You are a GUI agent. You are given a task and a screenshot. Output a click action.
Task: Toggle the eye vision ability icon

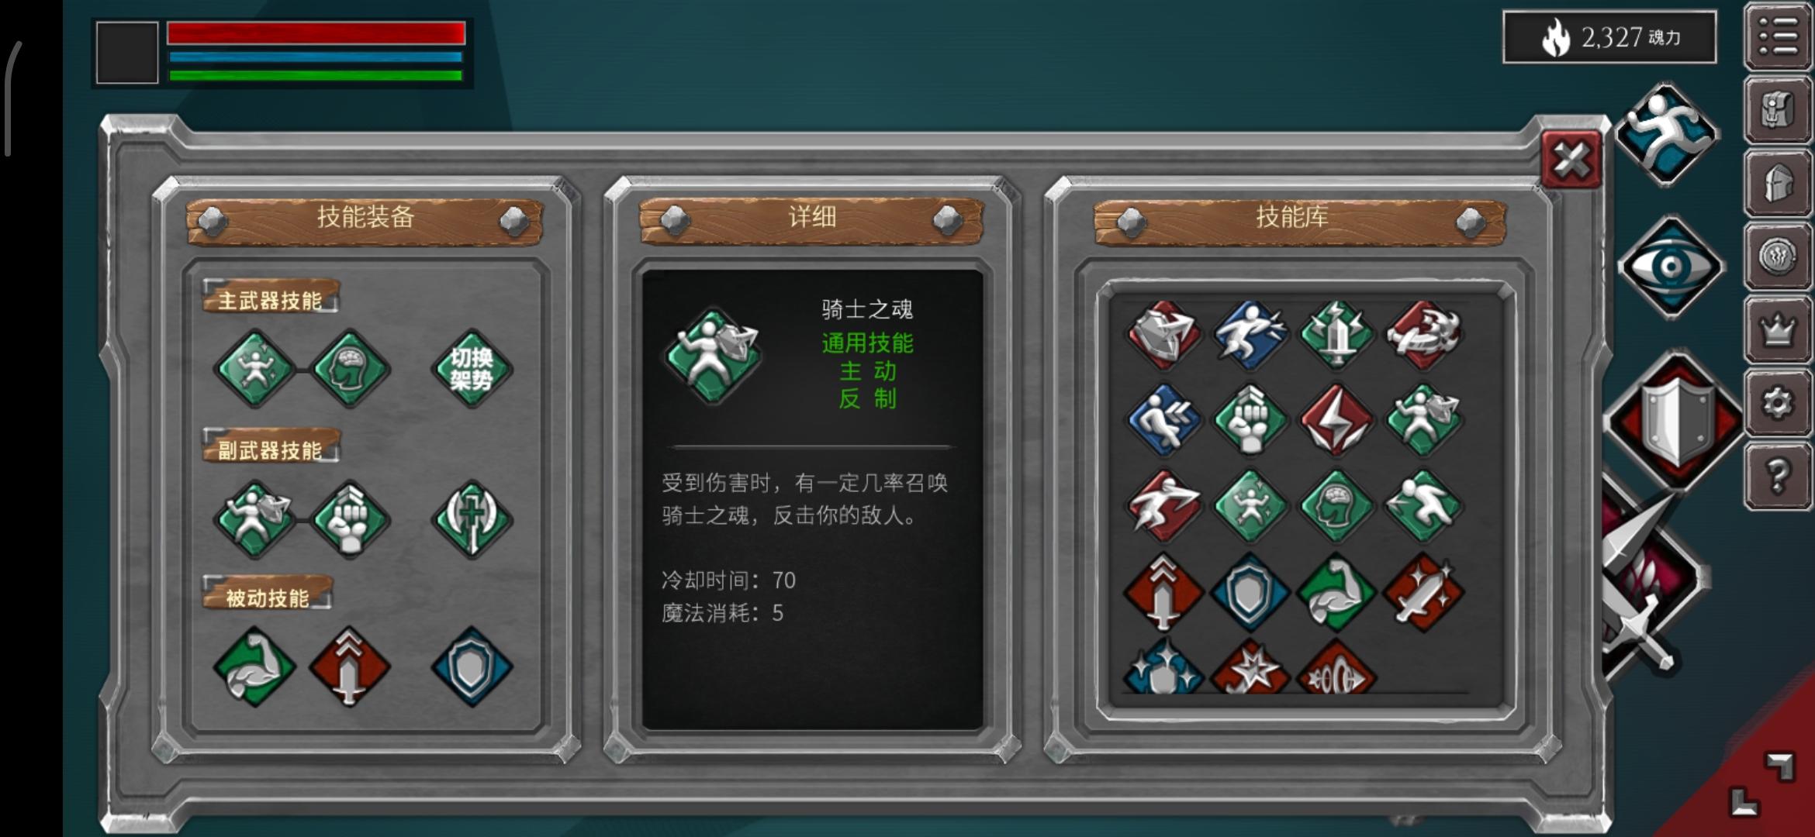[1670, 267]
